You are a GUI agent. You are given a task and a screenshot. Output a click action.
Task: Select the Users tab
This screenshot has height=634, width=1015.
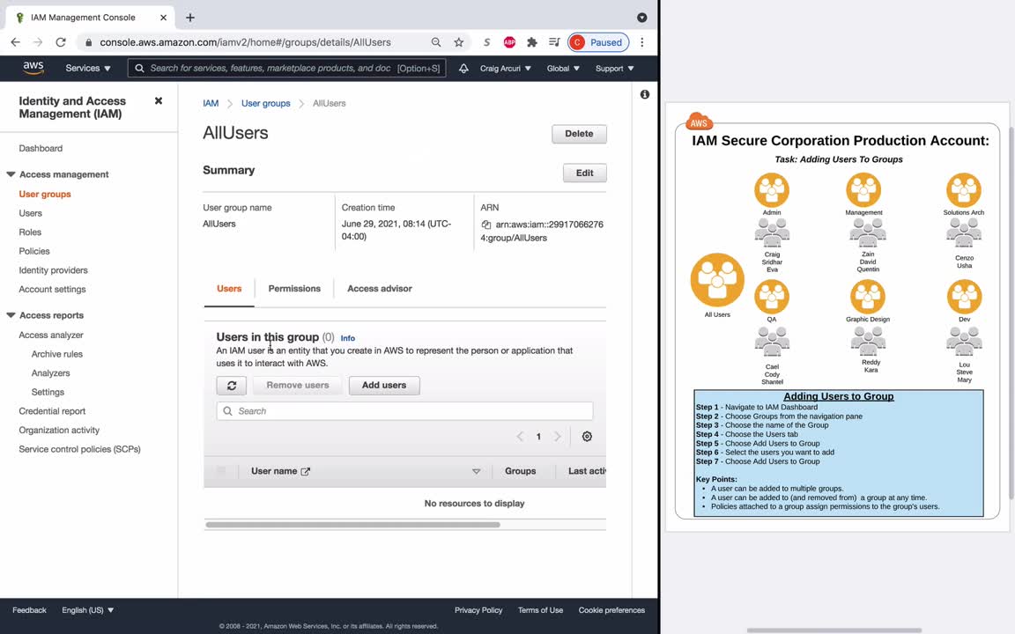click(229, 289)
